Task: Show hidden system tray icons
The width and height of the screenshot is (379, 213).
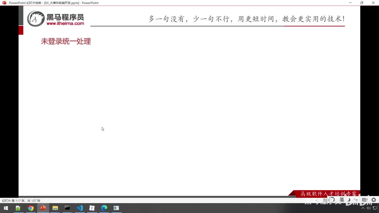Action: (363, 208)
